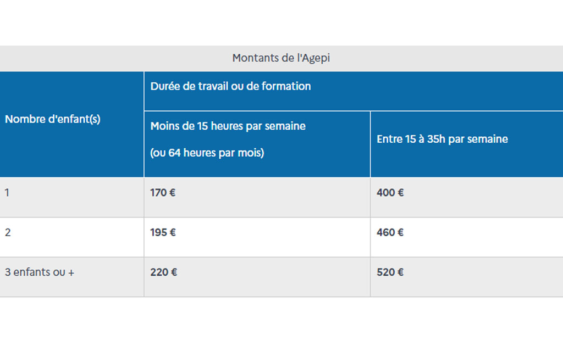
Task: Click the plus sign after 'enfants ou'
Action: pyautogui.click(x=71, y=273)
